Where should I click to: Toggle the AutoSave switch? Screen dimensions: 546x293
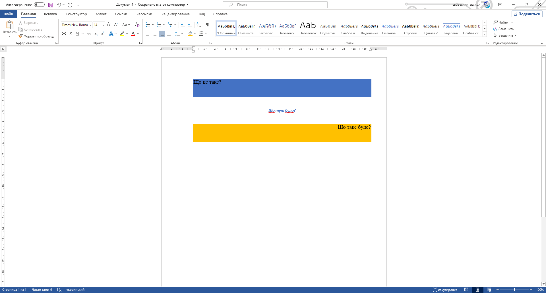coord(39,5)
